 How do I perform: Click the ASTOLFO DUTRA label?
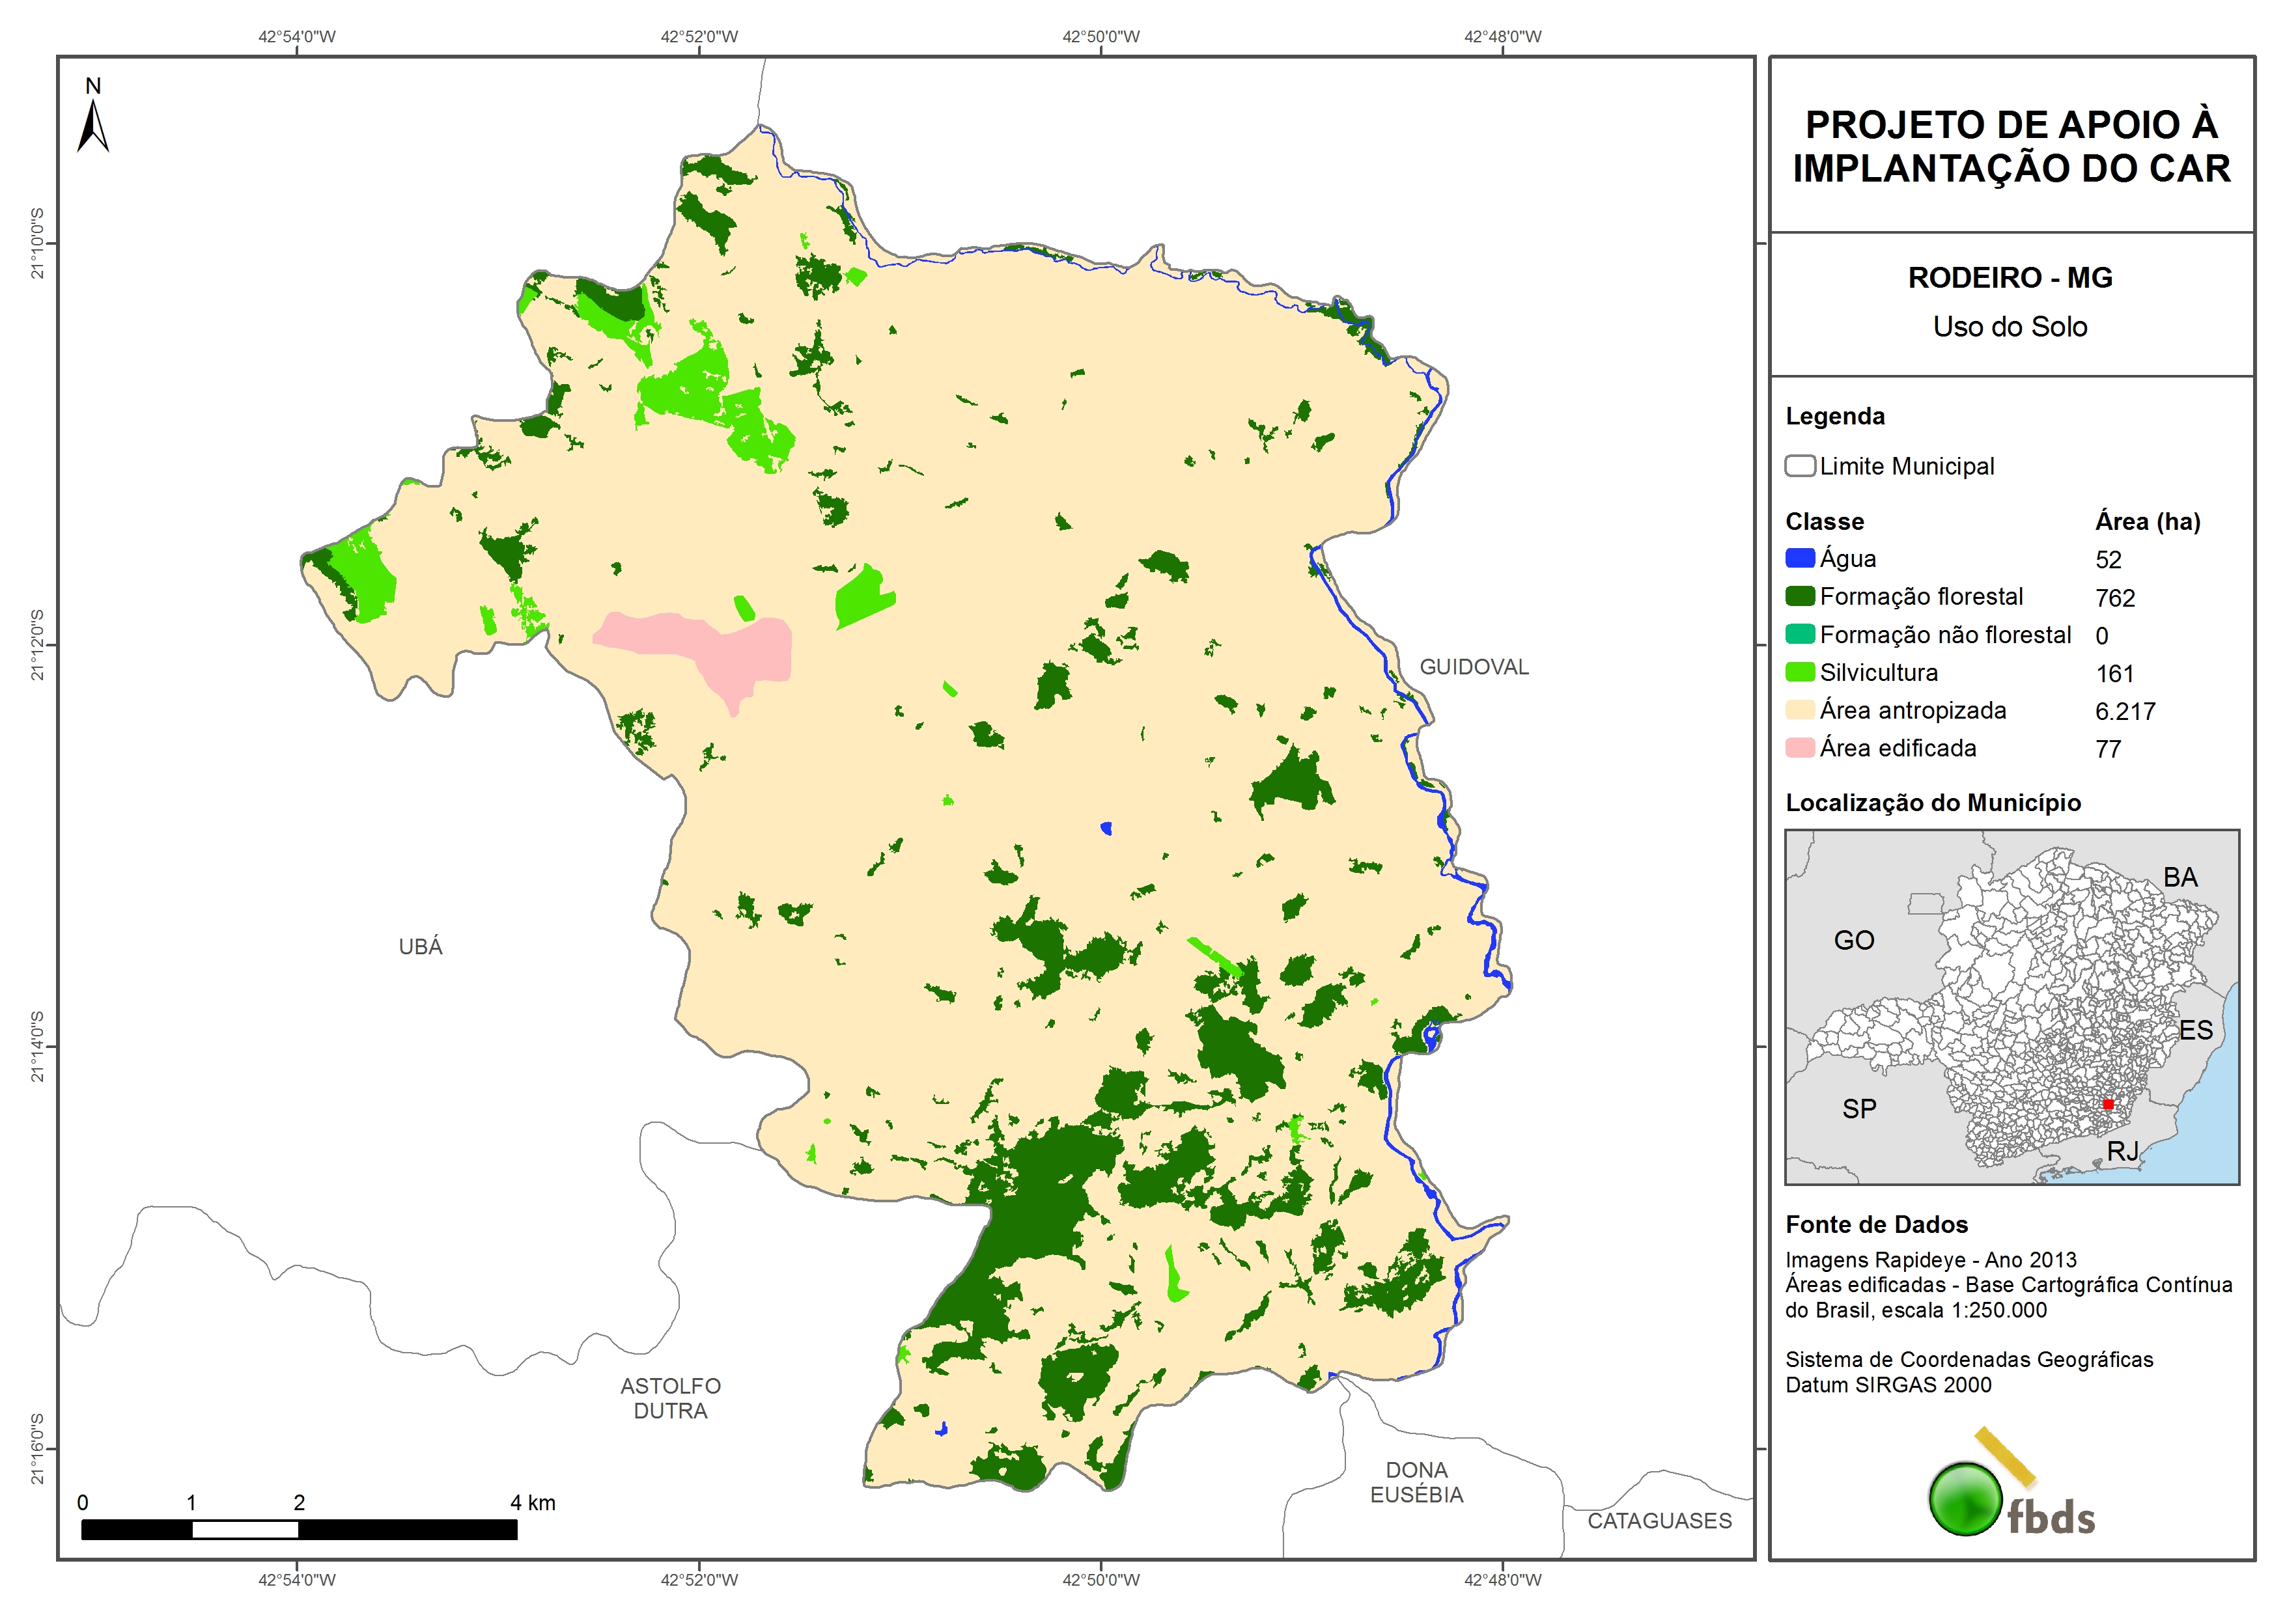click(670, 1398)
